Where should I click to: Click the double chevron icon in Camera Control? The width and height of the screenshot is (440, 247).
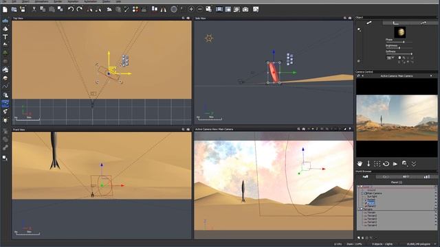[414, 164]
